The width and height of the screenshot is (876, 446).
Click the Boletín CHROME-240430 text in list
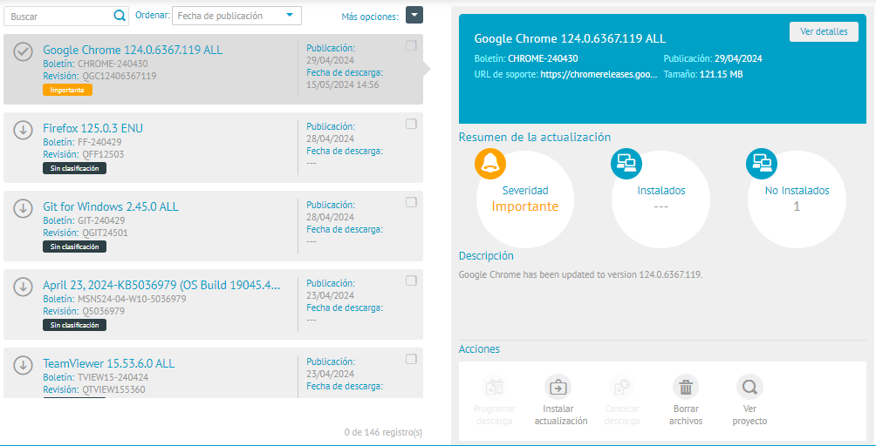click(x=95, y=64)
